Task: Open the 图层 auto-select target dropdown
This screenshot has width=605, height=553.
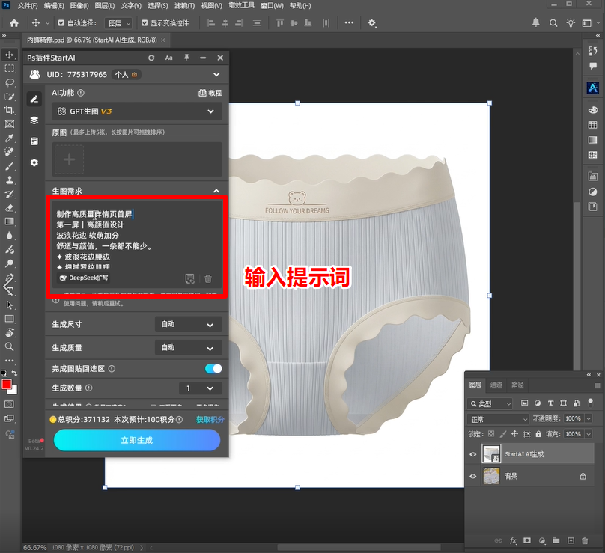Action: [118, 23]
